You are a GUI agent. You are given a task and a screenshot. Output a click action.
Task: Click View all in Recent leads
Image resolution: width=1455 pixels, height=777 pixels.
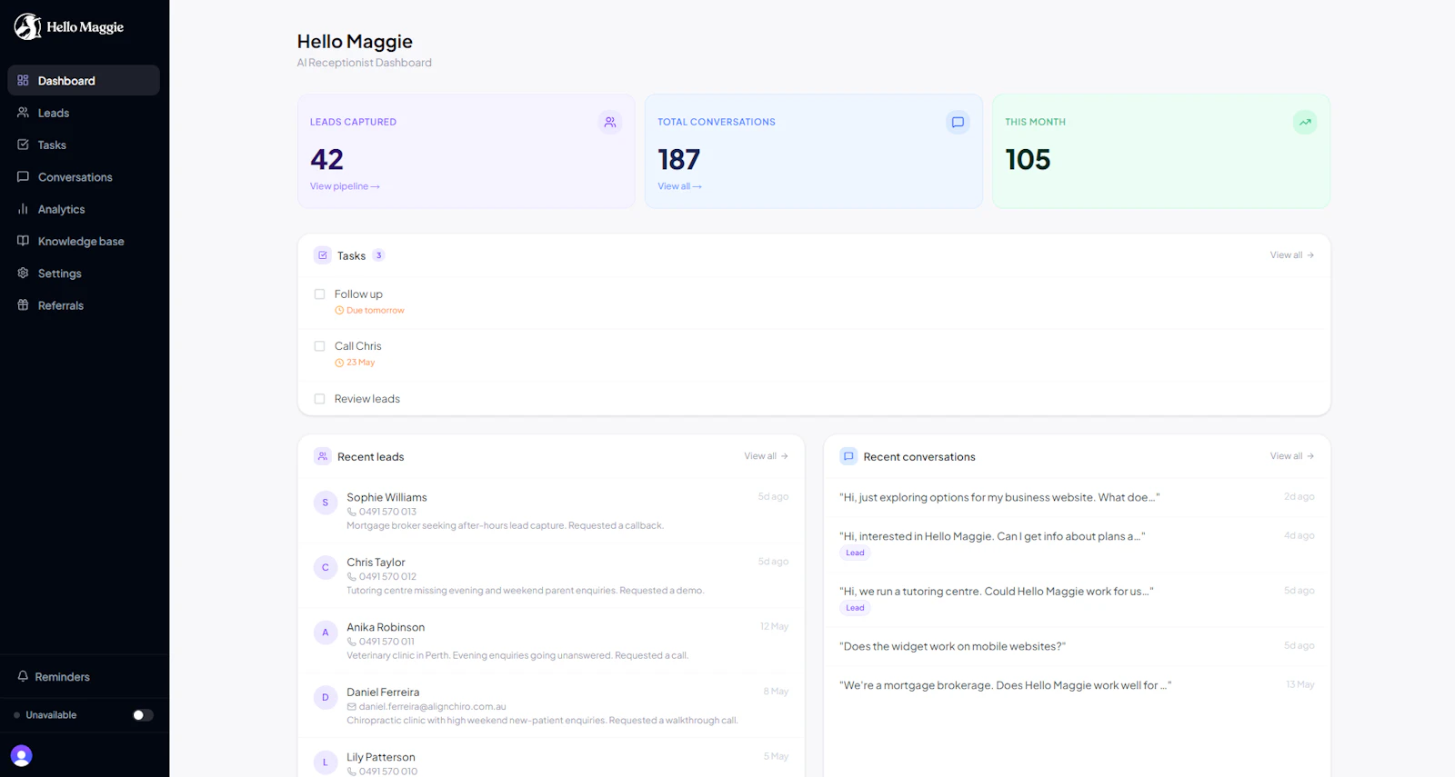(766, 456)
